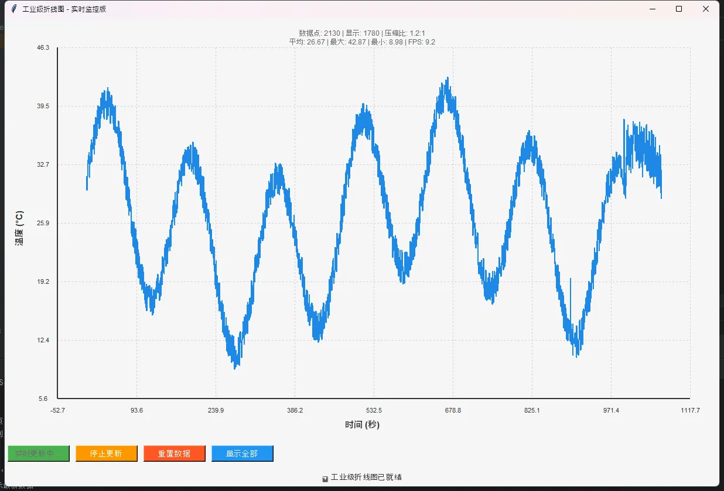The width and height of the screenshot is (724, 491).
Task: Close the real-time monitoring window
Action: click(706, 9)
